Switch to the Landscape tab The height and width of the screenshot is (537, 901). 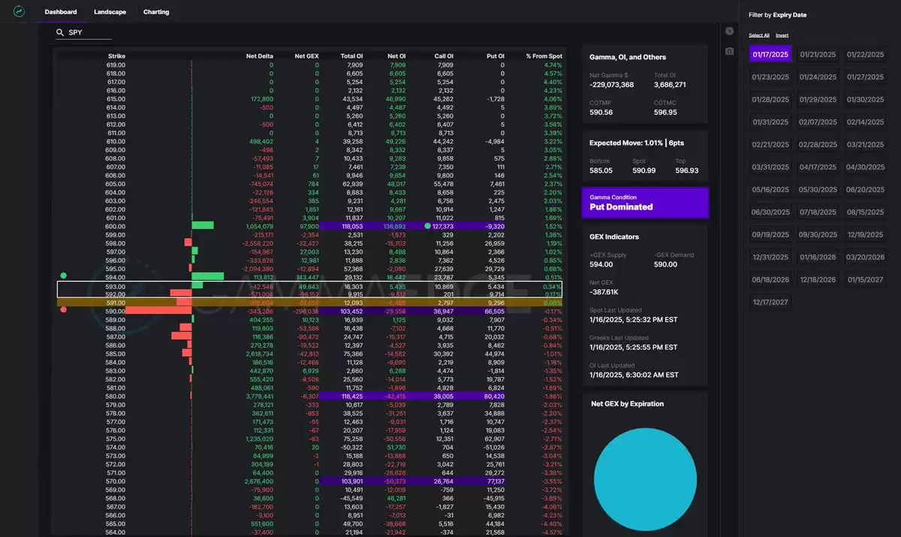(x=110, y=12)
